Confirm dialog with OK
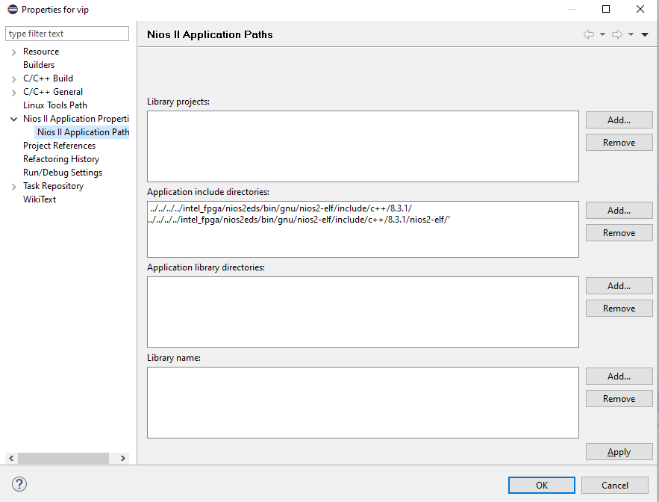659x502 pixels. pos(542,485)
